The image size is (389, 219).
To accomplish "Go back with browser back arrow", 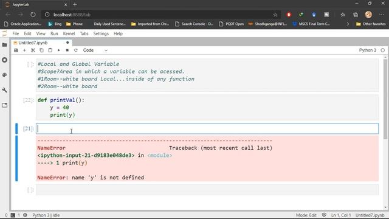I will click(x=8, y=15).
